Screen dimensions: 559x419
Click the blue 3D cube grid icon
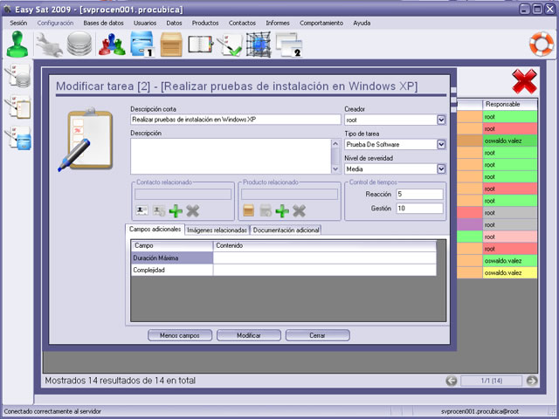point(259,45)
